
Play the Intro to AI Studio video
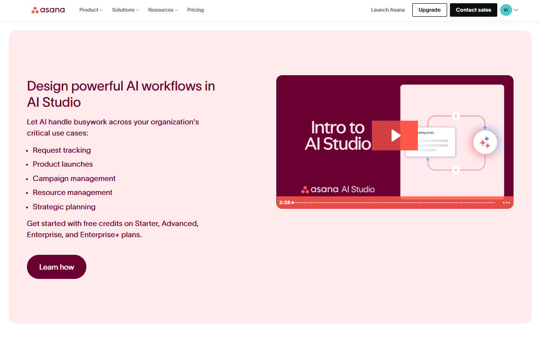[x=395, y=136]
